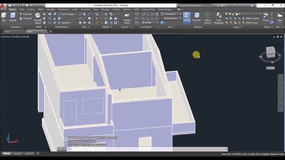Viewport: 285px width, 160px height.
Task: Click the Custom View viewport label
Action: [10, 36]
